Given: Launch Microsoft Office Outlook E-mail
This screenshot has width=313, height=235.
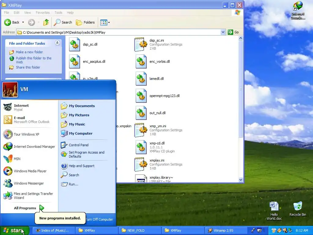Looking at the screenshot, I should (x=29, y=120).
